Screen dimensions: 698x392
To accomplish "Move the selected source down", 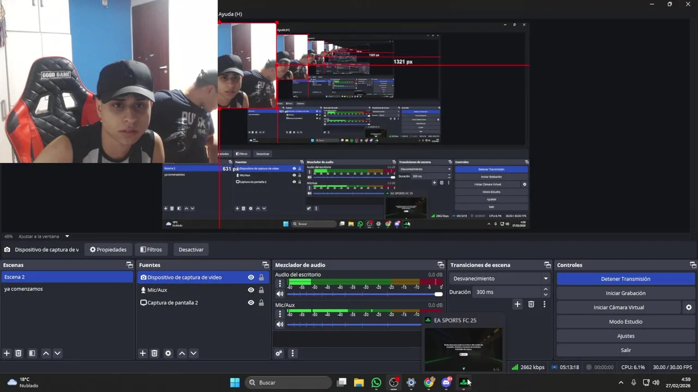I will click(193, 353).
